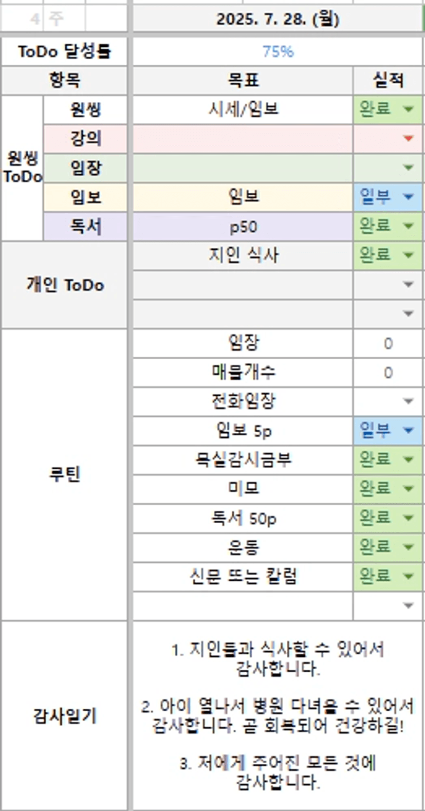Select the 실적 column header
Viewport: 425px width, 811px height.
click(x=388, y=80)
